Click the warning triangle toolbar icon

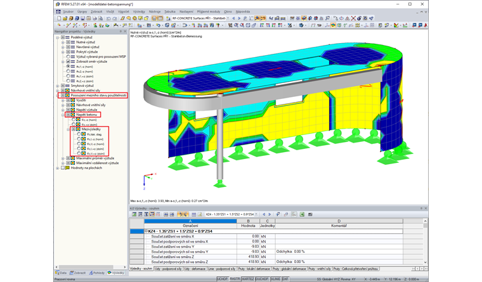348,18
